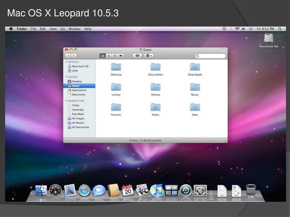Select the Pictures folder icon
The height and width of the screenshot is (217, 290).
(116, 107)
